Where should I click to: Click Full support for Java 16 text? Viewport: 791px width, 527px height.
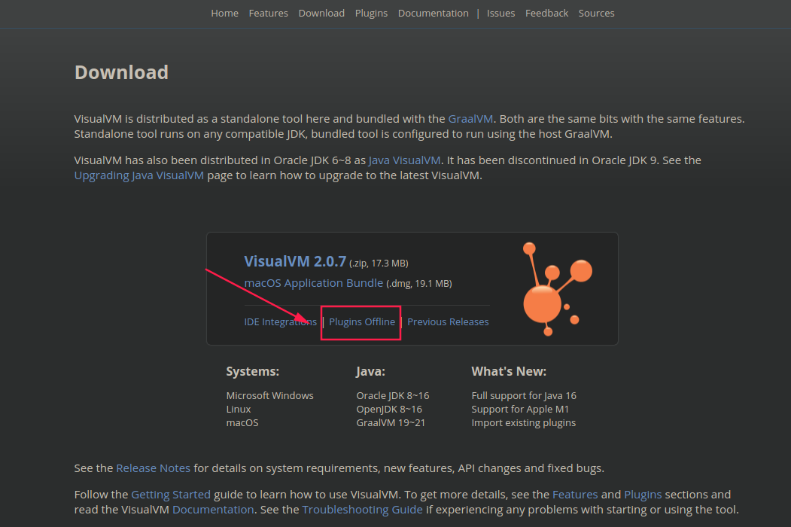524,395
